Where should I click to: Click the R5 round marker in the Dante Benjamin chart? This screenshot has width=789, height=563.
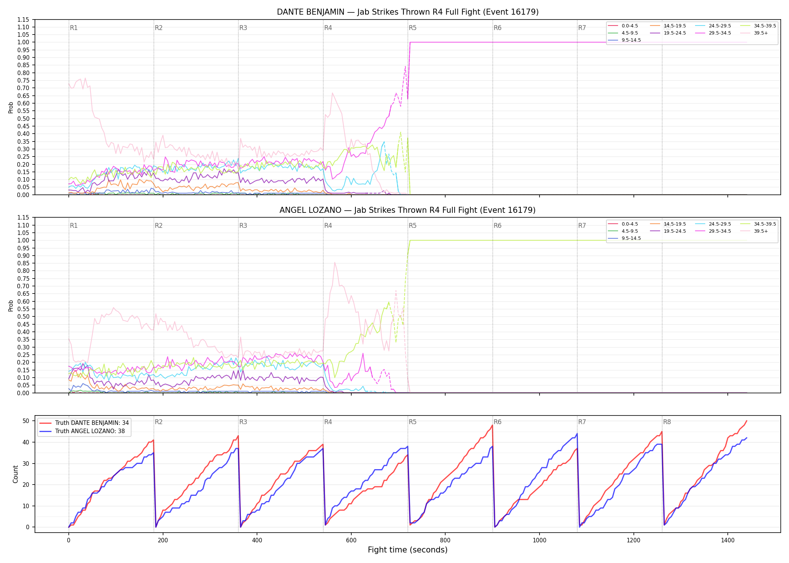click(x=413, y=28)
